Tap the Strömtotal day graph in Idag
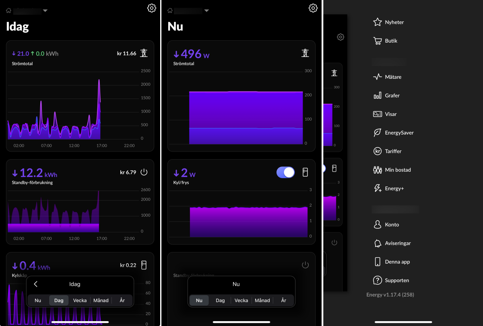Image resolution: width=483 pixels, height=326 pixels. pos(72,109)
